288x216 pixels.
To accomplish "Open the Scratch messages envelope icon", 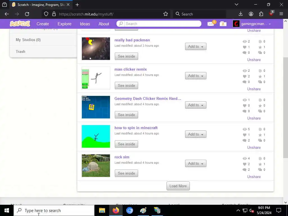I will tap(211, 24).
